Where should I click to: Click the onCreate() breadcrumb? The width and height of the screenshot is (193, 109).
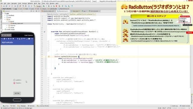pos(64,14)
